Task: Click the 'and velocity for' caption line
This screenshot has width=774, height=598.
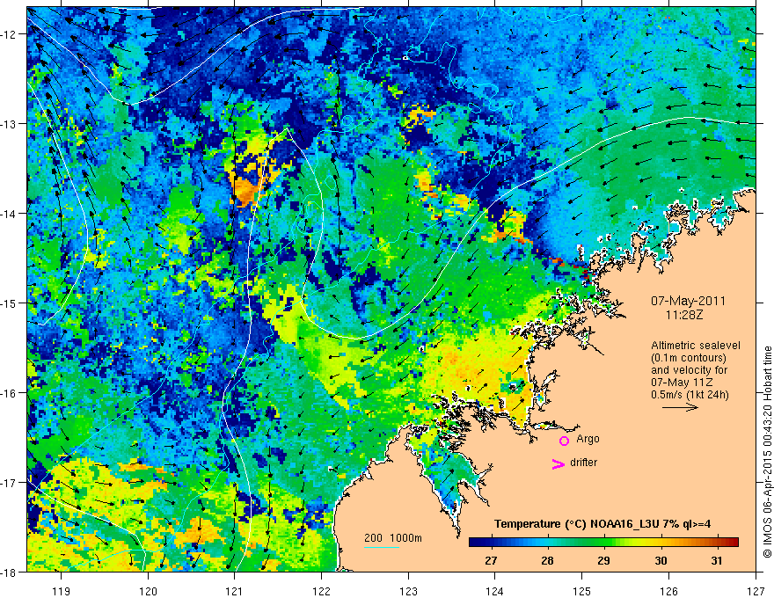Action: 689,370
